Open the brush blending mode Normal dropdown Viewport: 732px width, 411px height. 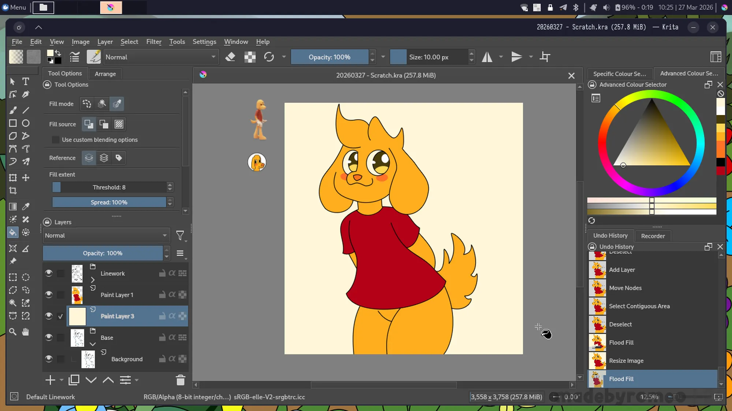[x=160, y=57]
